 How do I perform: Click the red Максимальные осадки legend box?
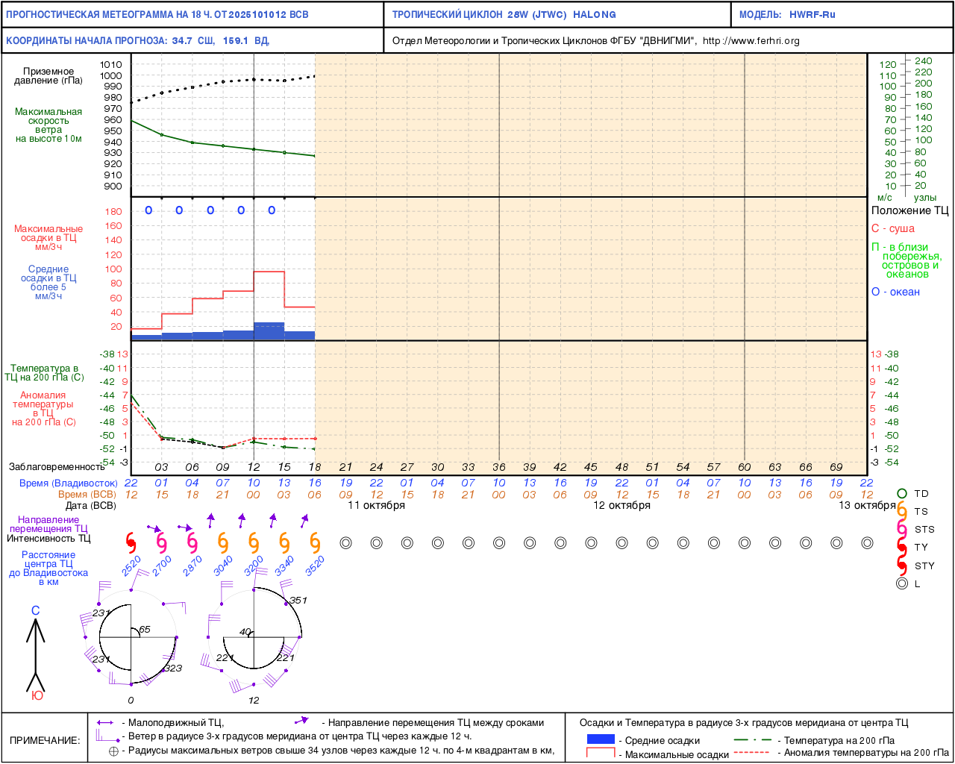(x=601, y=754)
